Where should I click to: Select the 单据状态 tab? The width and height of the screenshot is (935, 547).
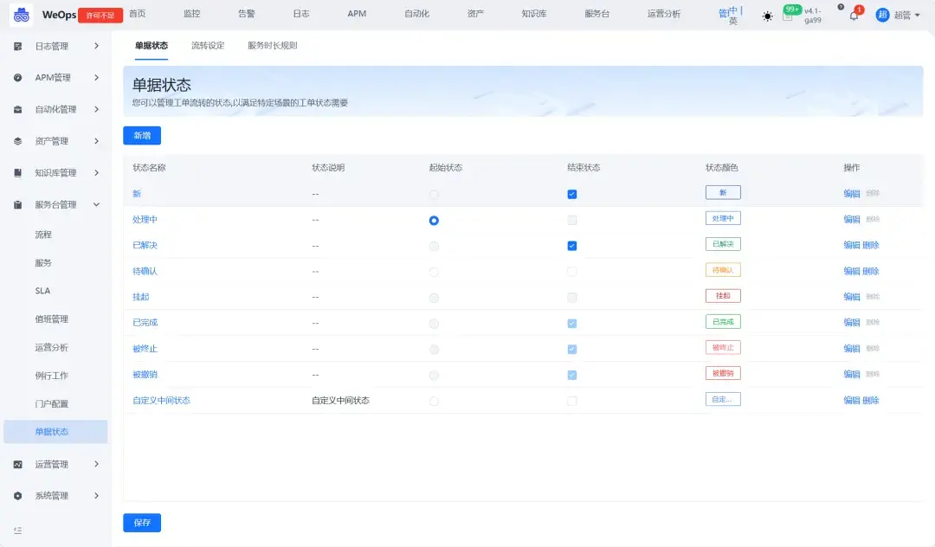tap(152, 45)
